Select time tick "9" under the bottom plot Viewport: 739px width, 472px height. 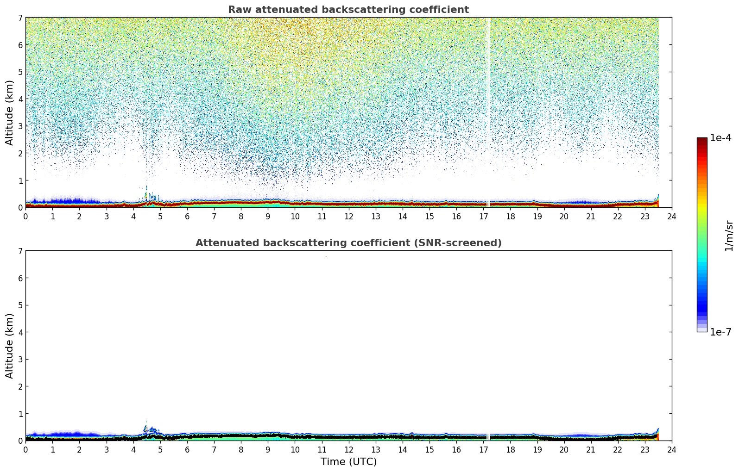click(x=268, y=449)
